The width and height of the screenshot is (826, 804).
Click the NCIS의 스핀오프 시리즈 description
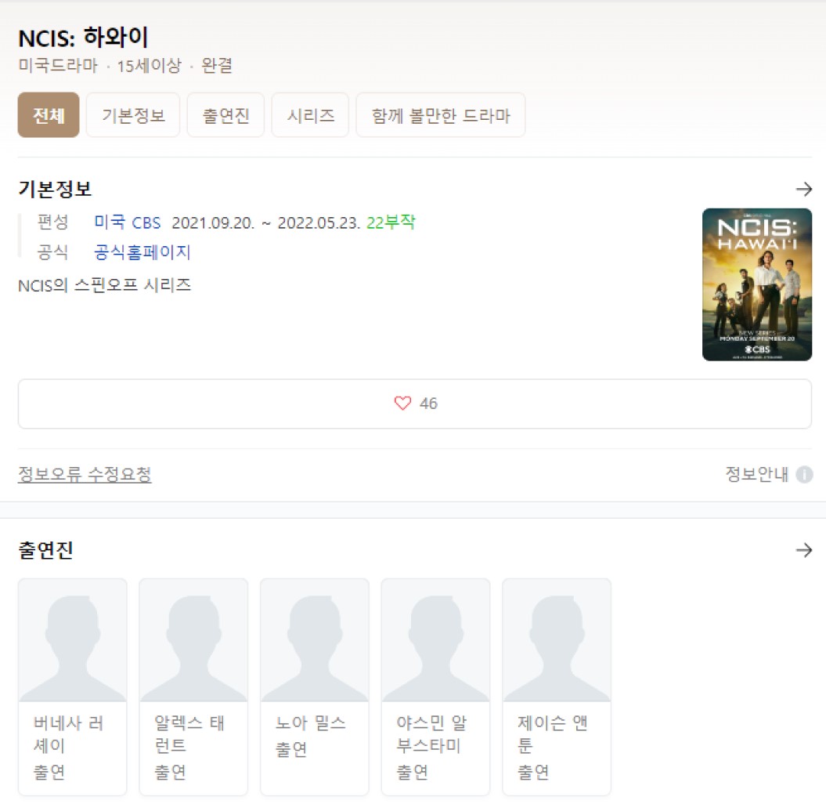[x=104, y=285]
